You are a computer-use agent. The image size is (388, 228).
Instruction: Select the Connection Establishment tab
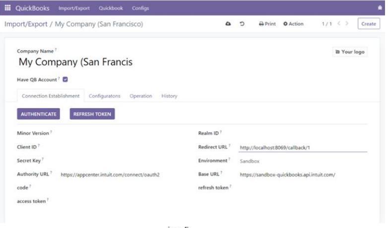pos(51,96)
